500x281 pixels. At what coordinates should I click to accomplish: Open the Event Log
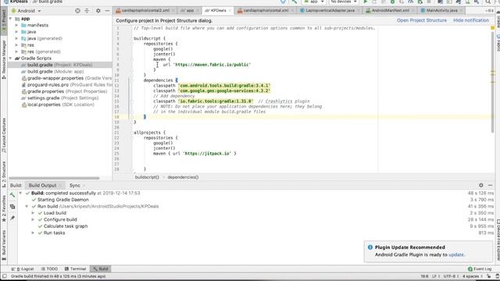pyautogui.click(x=480, y=269)
